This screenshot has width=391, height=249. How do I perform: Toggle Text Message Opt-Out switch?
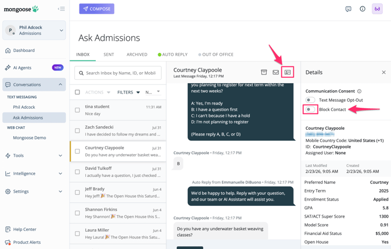(310, 100)
